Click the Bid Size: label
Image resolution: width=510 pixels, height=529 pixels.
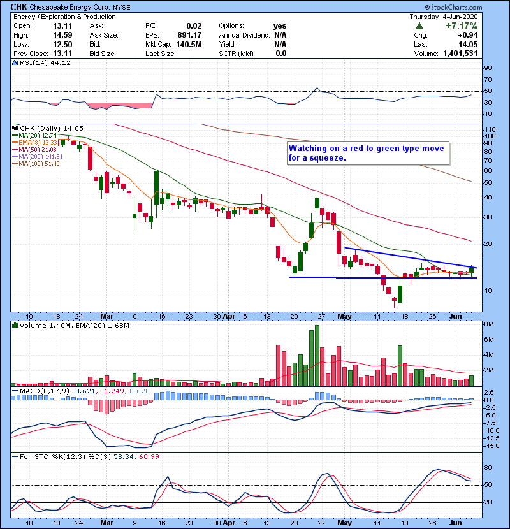pyautogui.click(x=103, y=54)
